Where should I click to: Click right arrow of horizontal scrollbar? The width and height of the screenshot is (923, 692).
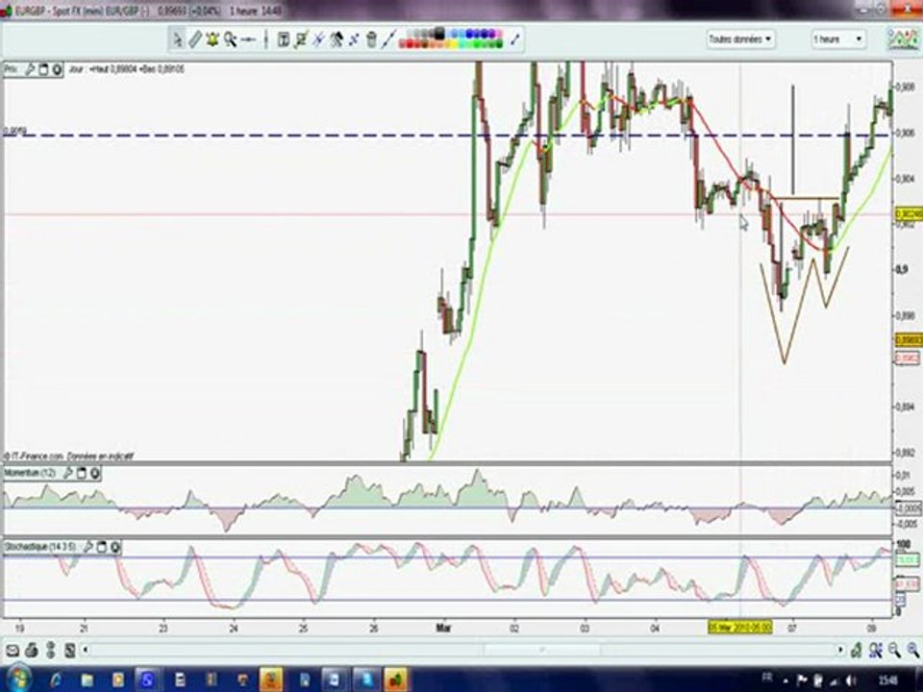(840, 651)
